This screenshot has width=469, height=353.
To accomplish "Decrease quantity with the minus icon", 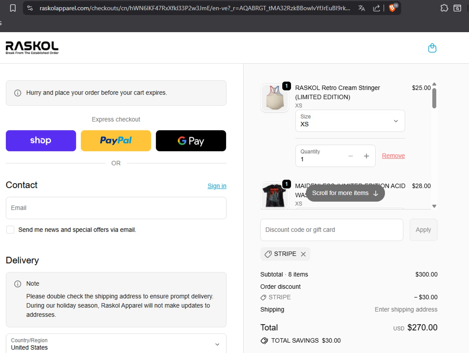I will coord(350,156).
